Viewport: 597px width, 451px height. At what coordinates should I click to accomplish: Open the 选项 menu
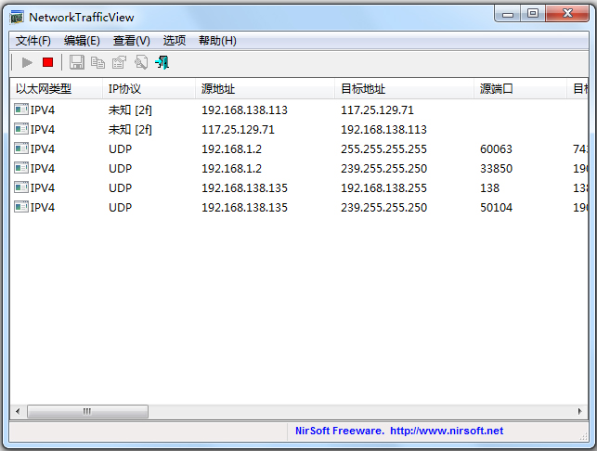(x=175, y=40)
